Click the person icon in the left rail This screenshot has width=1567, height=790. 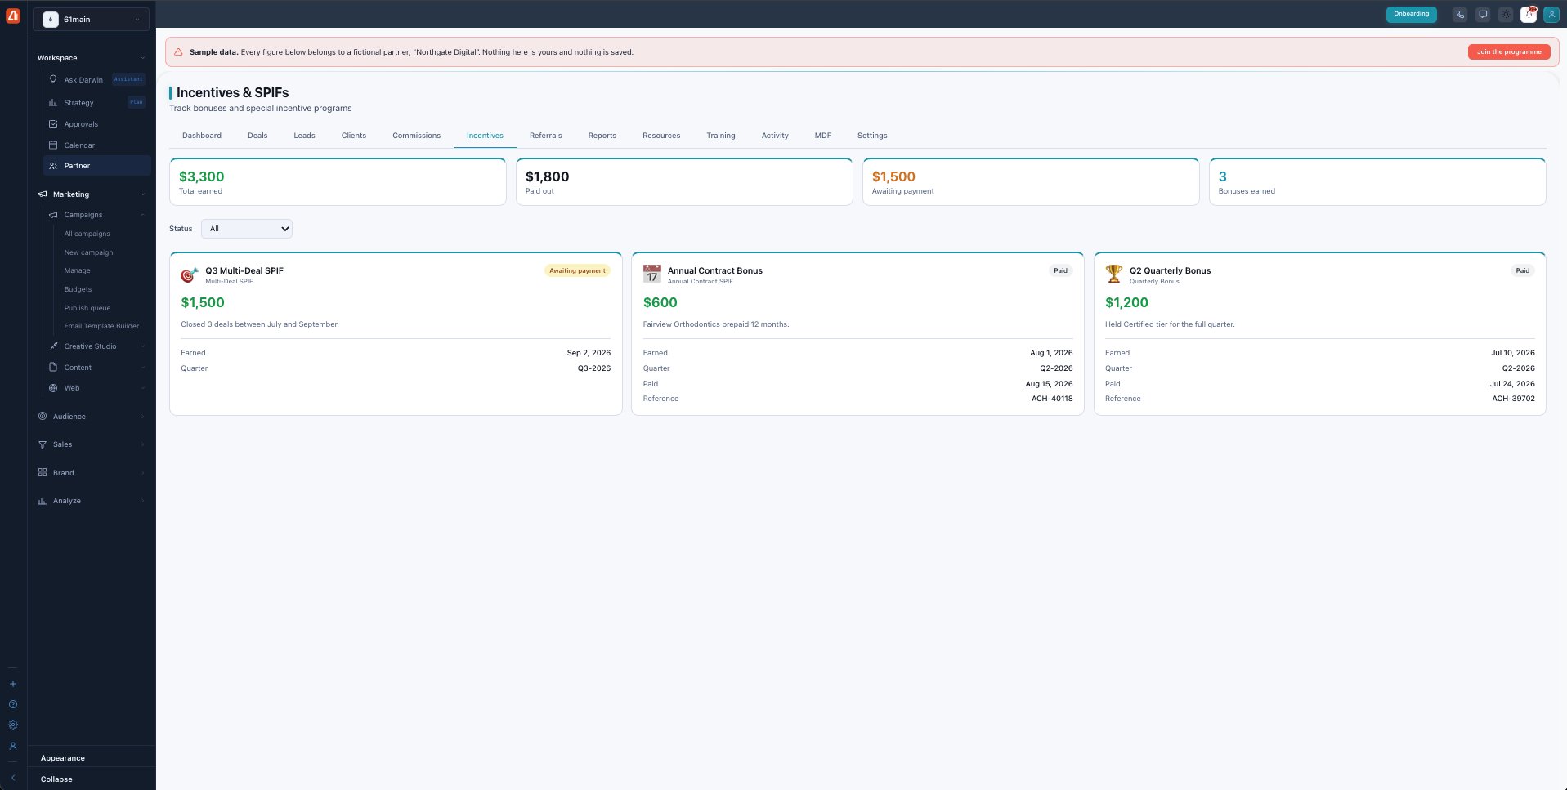13,746
